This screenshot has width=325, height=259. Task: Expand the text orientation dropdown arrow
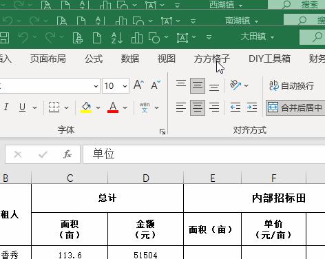[247, 85]
